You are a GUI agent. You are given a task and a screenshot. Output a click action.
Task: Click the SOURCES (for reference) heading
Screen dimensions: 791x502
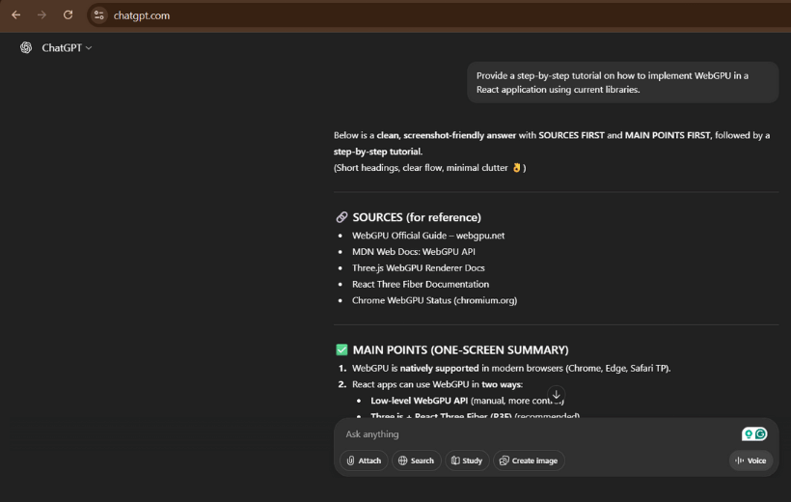point(416,217)
